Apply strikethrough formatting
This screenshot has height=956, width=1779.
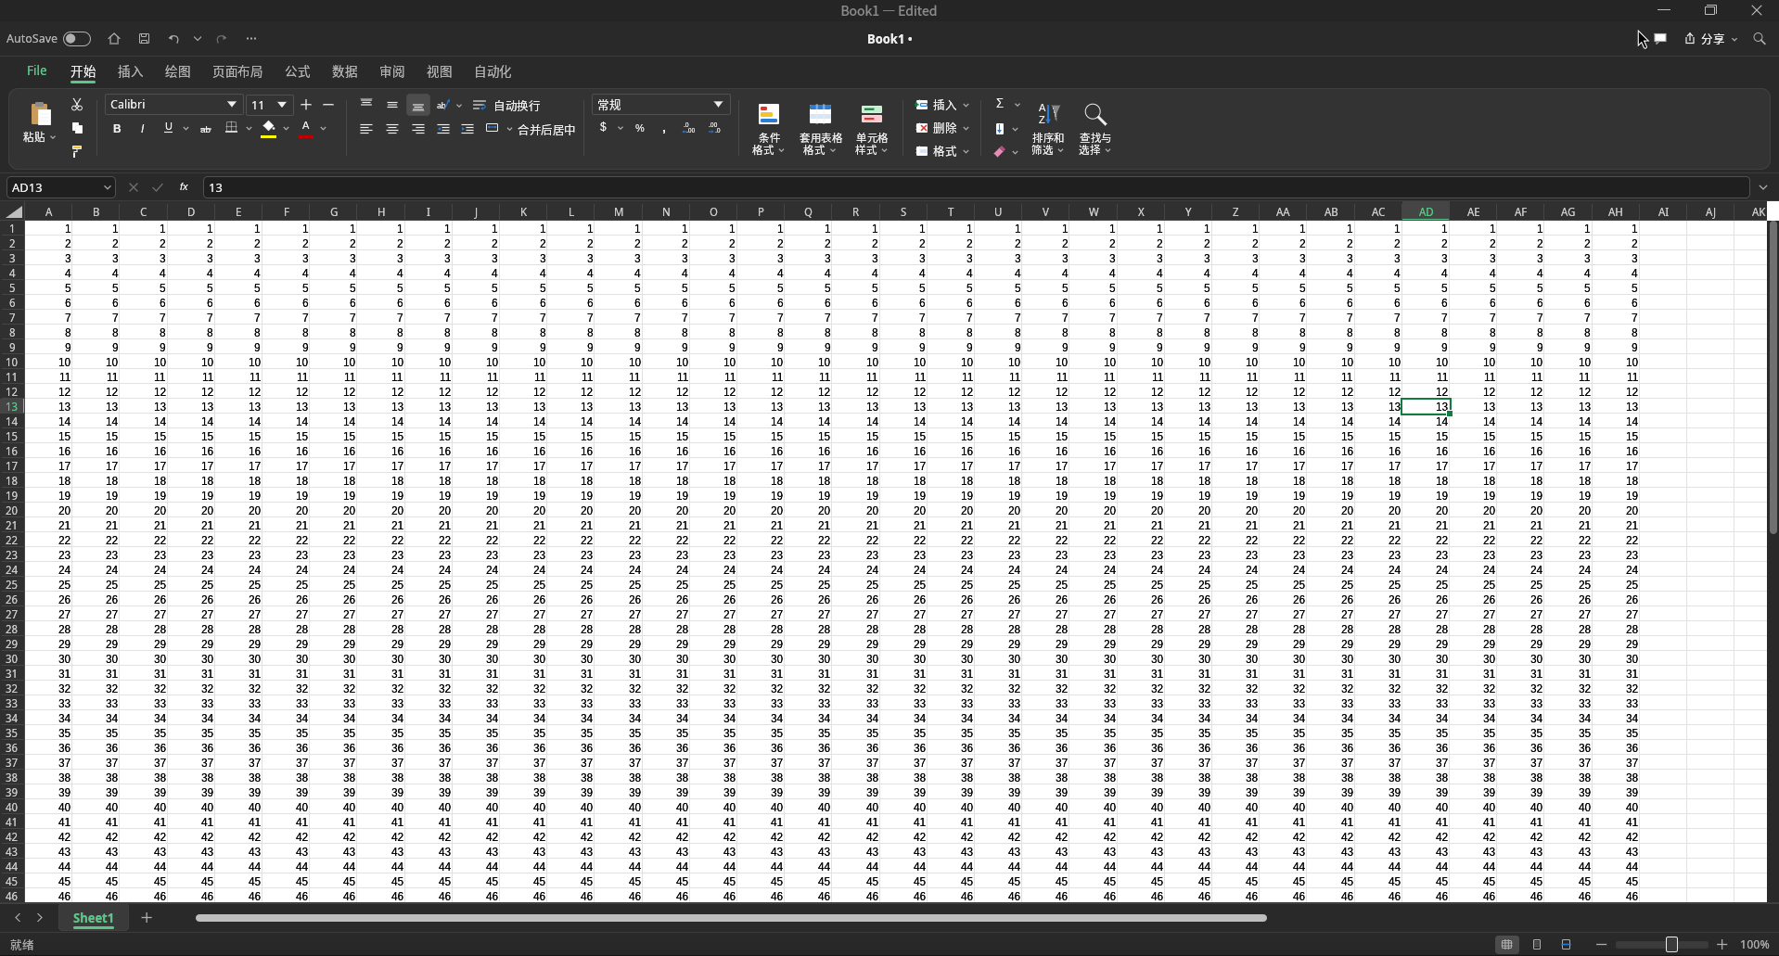(206, 129)
